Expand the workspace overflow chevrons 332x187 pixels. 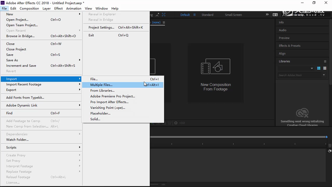tap(267, 15)
